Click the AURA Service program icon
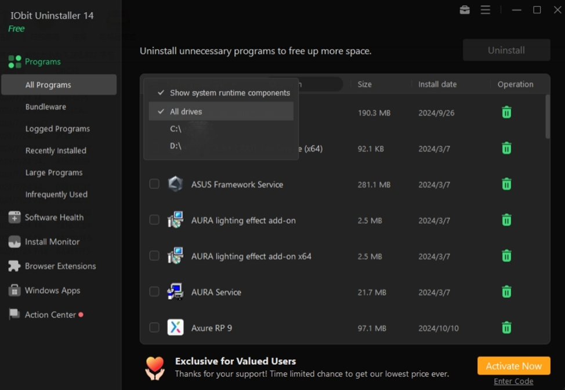The height and width of the screenshot is (390, 565). point(176,291)
